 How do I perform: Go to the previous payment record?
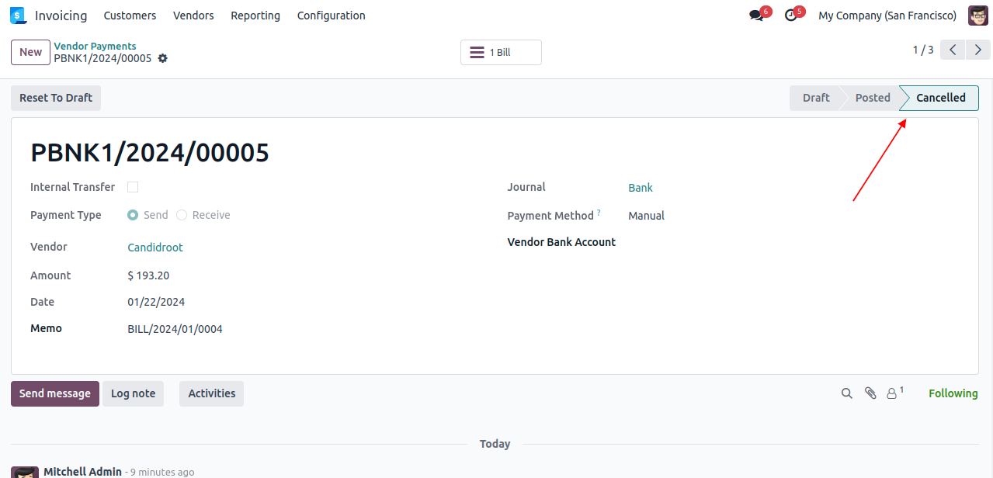coord(953,50)
